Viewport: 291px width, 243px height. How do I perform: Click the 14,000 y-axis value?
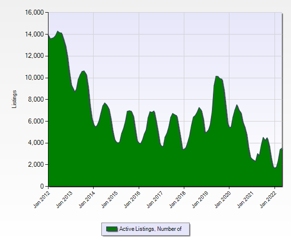[34, 35]
